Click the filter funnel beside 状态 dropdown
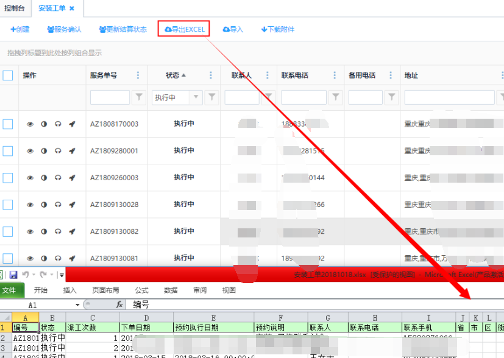 click(x=211, y=97)
